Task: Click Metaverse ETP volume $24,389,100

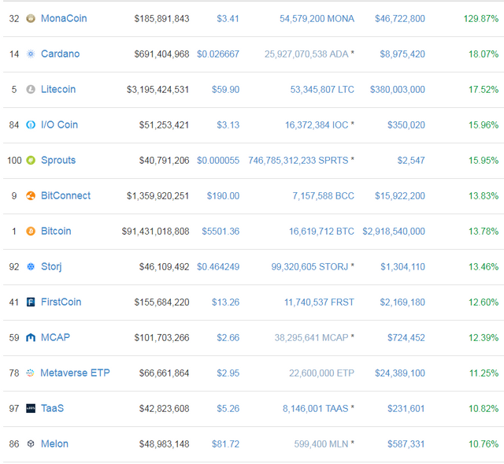Action: 400,373
